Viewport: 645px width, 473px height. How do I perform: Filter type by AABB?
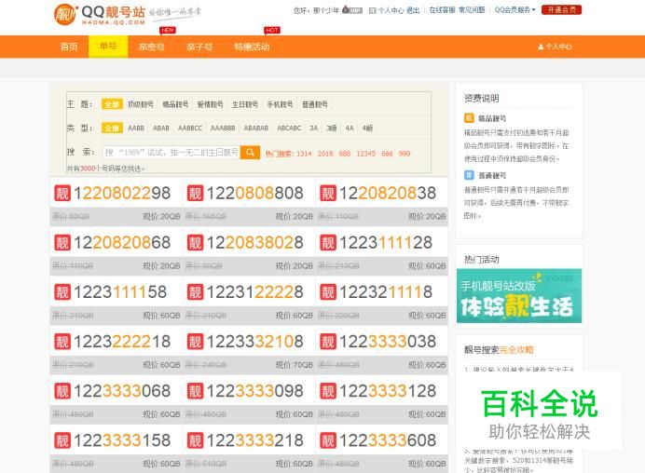point(136,128)
